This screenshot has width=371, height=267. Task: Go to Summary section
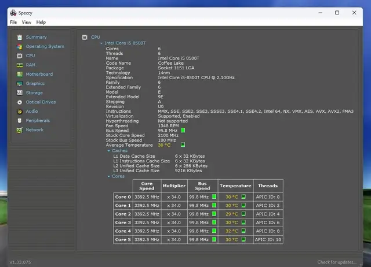(x=37, y=37)
